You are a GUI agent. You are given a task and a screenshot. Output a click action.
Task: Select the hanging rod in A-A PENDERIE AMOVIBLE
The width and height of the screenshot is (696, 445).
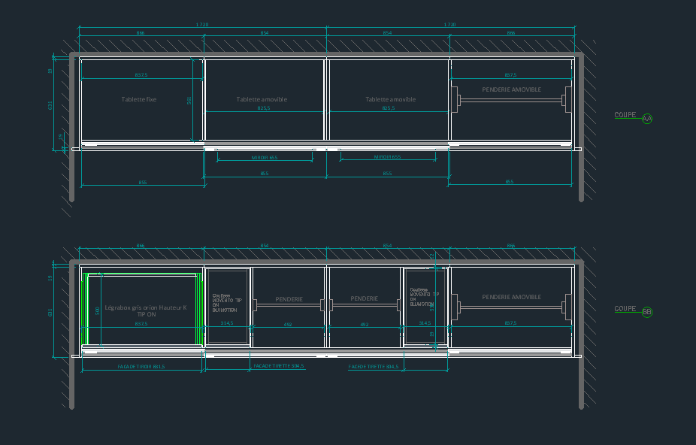click(x=511, y=100)
